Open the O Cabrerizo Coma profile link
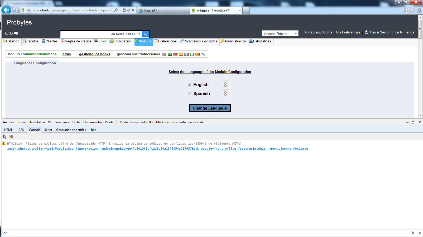423x237 pixels. pos(318,32)
